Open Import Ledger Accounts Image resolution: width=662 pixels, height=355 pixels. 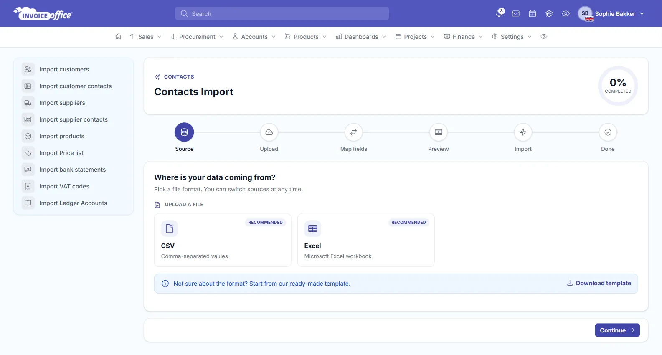point(74,203)
